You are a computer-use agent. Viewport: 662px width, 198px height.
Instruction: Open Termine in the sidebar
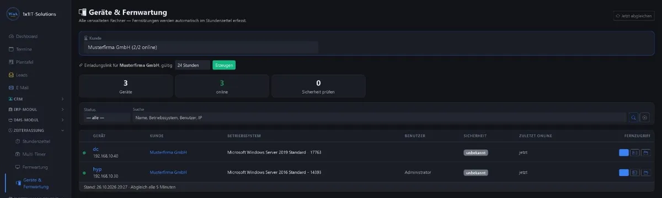(35, 49)
